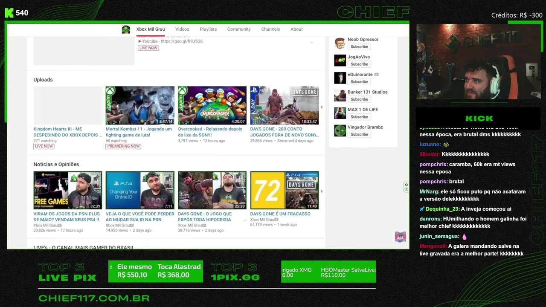Open the Changing Your Online ID thumbnail
Image resolution: width=546 pixels, height=307 pixels.
pos(140,190)
